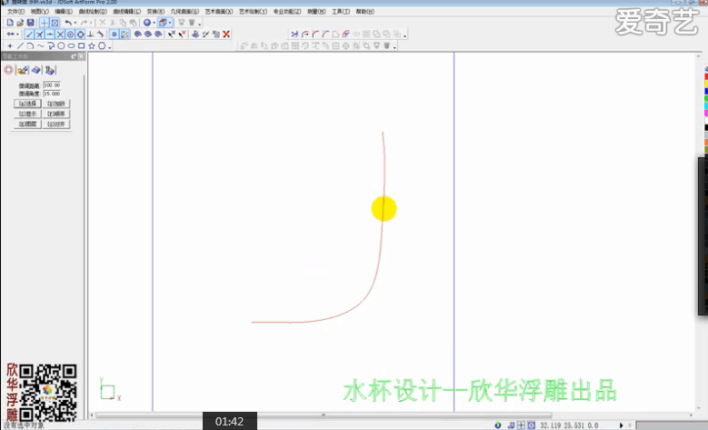Select the polygon drawing tool

(x=102, y=45)
